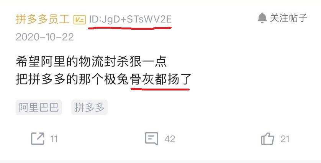Select the user ID JgD+STsWV2E text
Screen dimensions: 321x163
[130, 19]
